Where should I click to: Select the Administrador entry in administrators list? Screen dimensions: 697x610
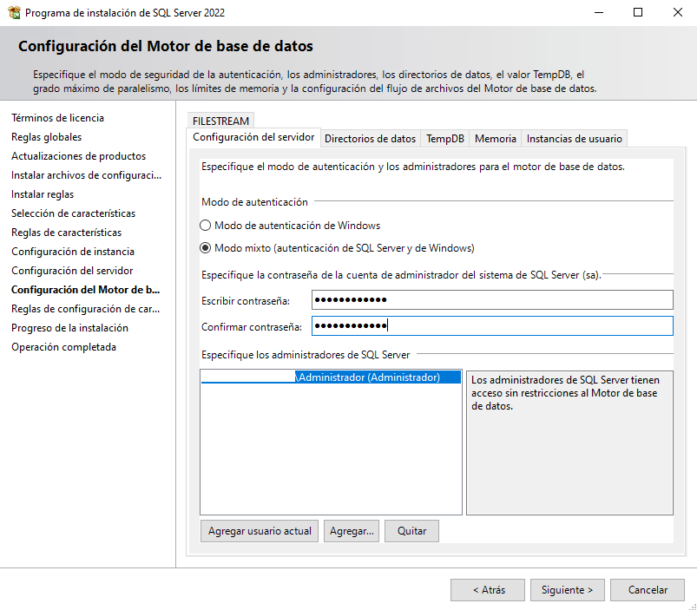click(x=330, y=377)
